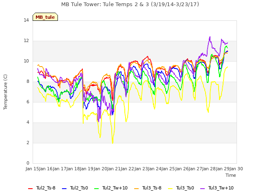Screen dimensions: 261x196
Task: Click the 6 y-axis tick label
Action: 28,102
